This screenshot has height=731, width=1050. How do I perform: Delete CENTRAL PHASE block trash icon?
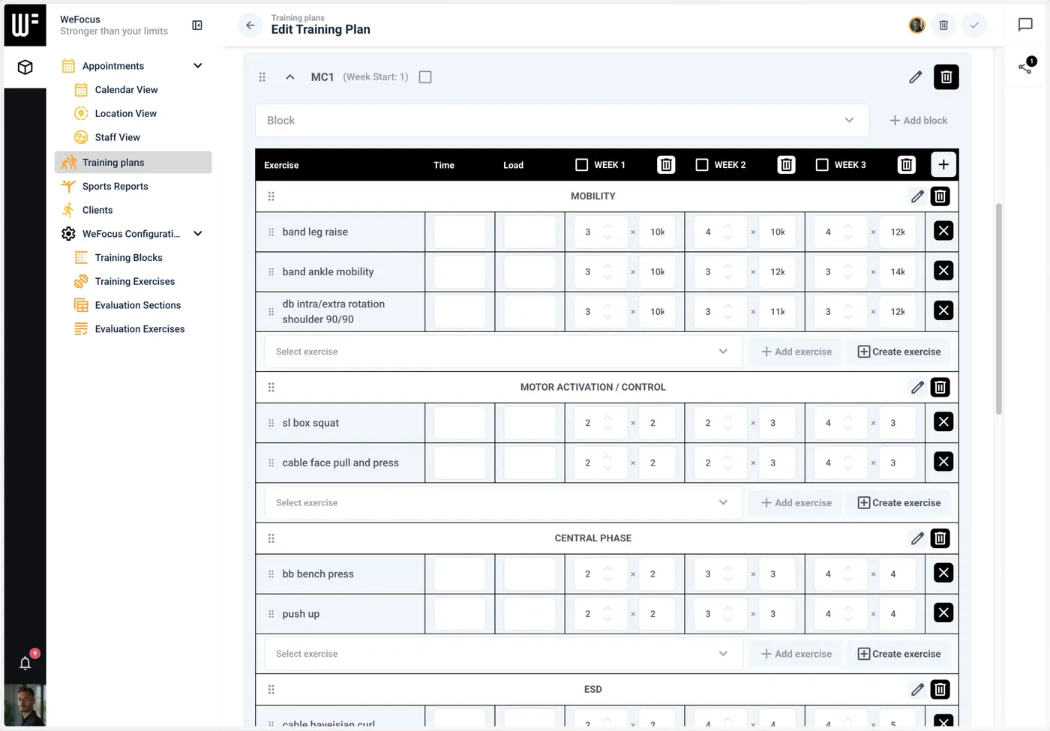[x=940, y=538]
